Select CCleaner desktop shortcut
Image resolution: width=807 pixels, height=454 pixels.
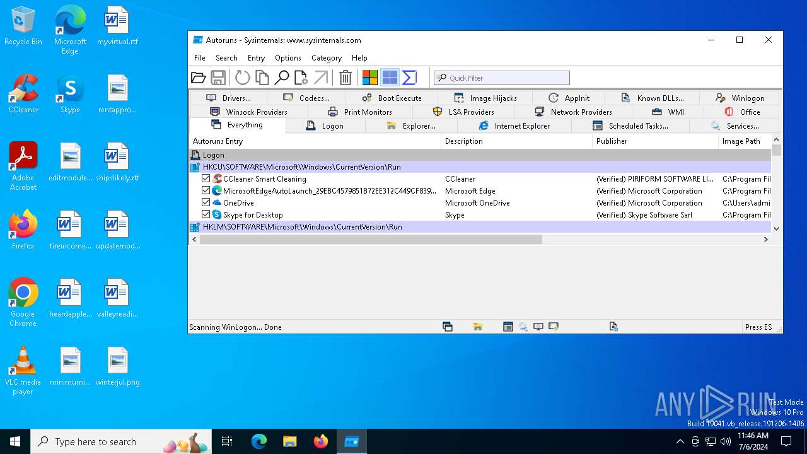tap(23, 95)
